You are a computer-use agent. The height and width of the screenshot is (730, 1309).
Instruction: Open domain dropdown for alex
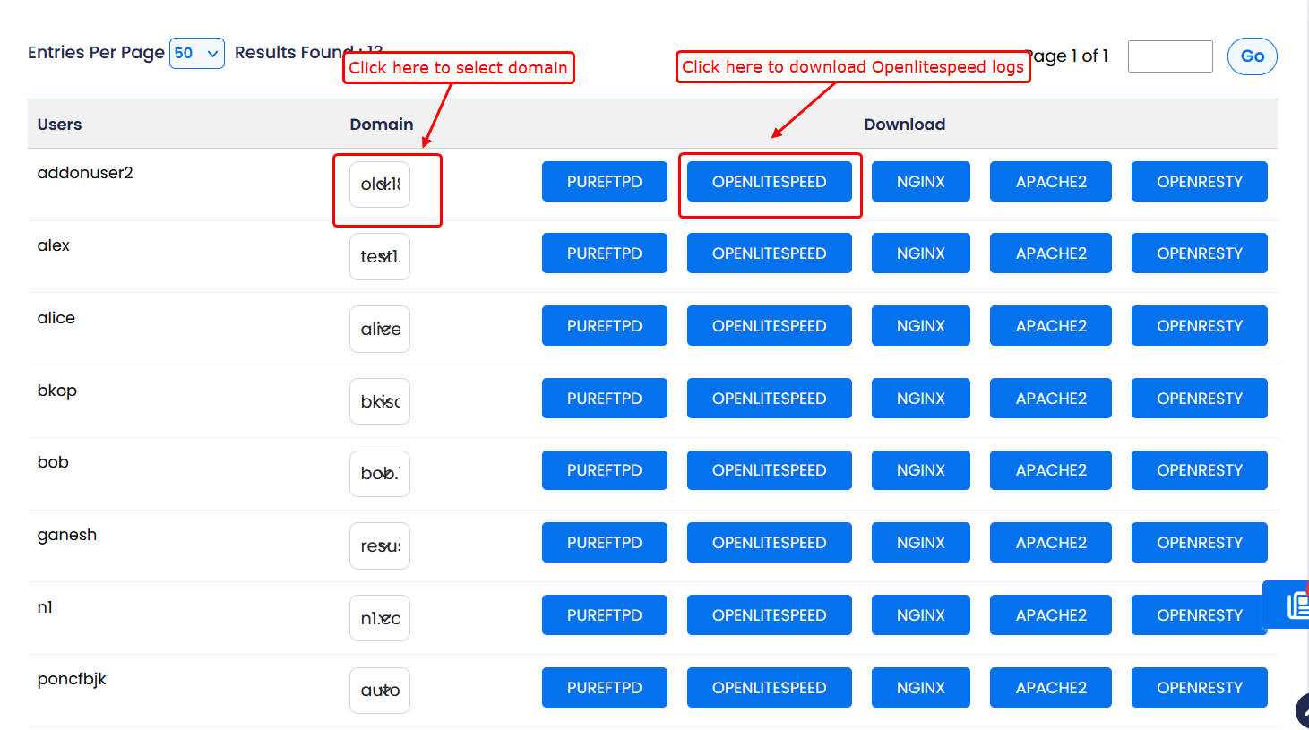point(380,257)
